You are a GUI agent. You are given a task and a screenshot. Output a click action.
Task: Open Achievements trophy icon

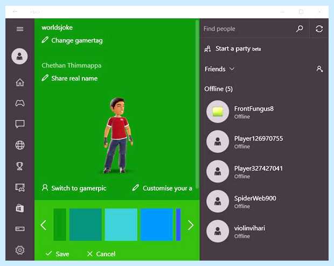point(20,166)
